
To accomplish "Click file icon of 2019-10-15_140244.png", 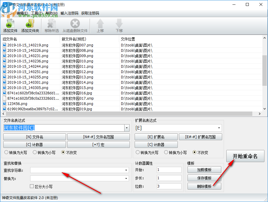I will pos(4,66).
